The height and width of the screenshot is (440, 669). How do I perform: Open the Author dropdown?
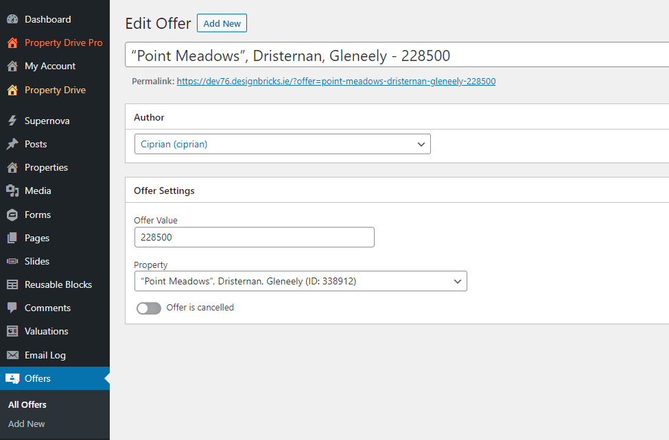click(x=282, y=144)
